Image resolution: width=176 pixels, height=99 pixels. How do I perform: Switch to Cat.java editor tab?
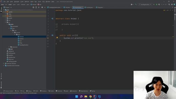click(67, 7)
